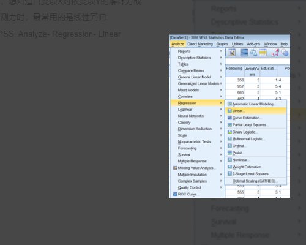Click the Weight Cases scale icon
Image resolution: width=306 pixels, height=245 pixels.
tap(253, 53)
